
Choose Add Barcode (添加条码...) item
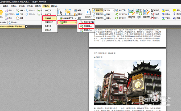(x=86, y=30)
